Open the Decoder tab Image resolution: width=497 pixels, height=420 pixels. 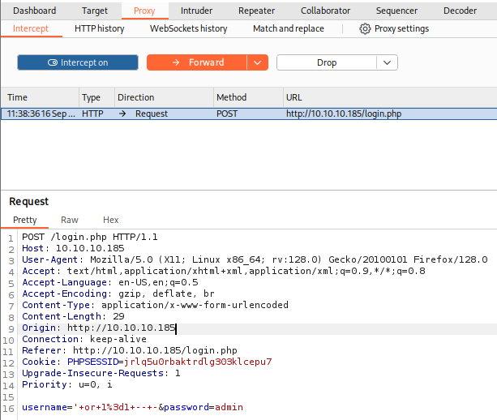(460, 11)
